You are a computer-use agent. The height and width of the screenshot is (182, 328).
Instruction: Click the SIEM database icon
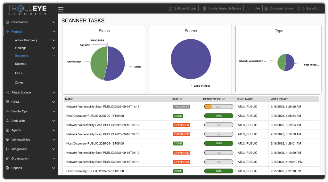click(7, 102)
